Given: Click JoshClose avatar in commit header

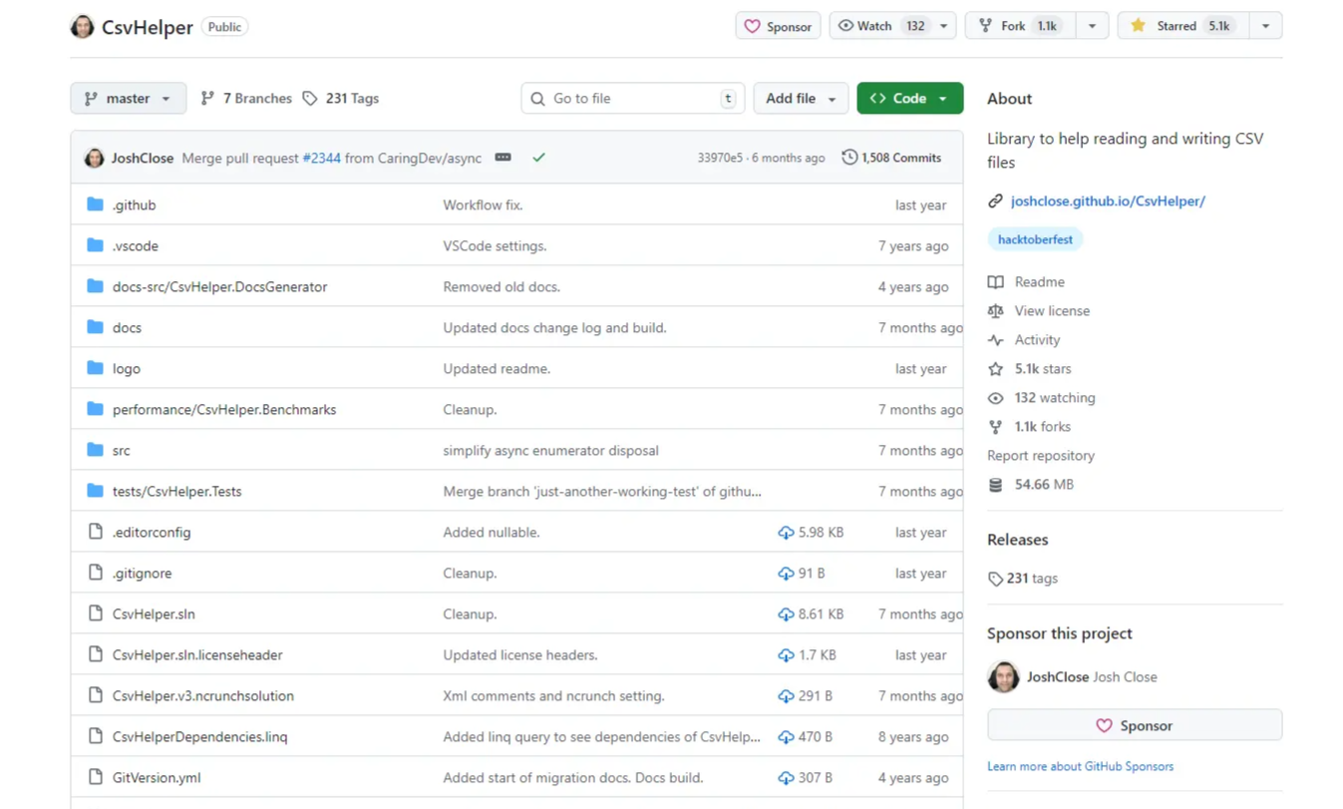Looking at the screenshot, I should 94,158.
